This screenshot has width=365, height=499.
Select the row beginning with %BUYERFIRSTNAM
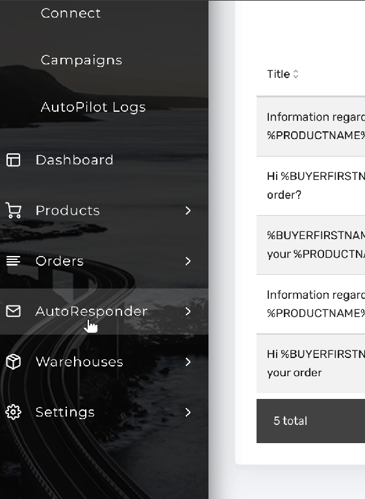(310, 245)
